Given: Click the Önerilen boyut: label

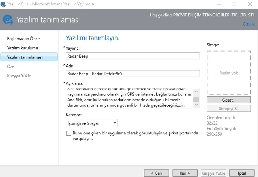Looking at the screenshot, I should (x=221, y=117).
